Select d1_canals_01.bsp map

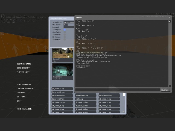click(109, 99)
